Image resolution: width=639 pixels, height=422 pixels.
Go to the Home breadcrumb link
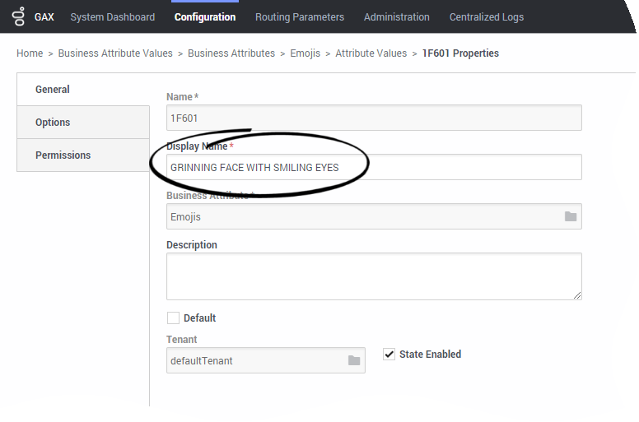pyautogui.click(x=30, y=53)
